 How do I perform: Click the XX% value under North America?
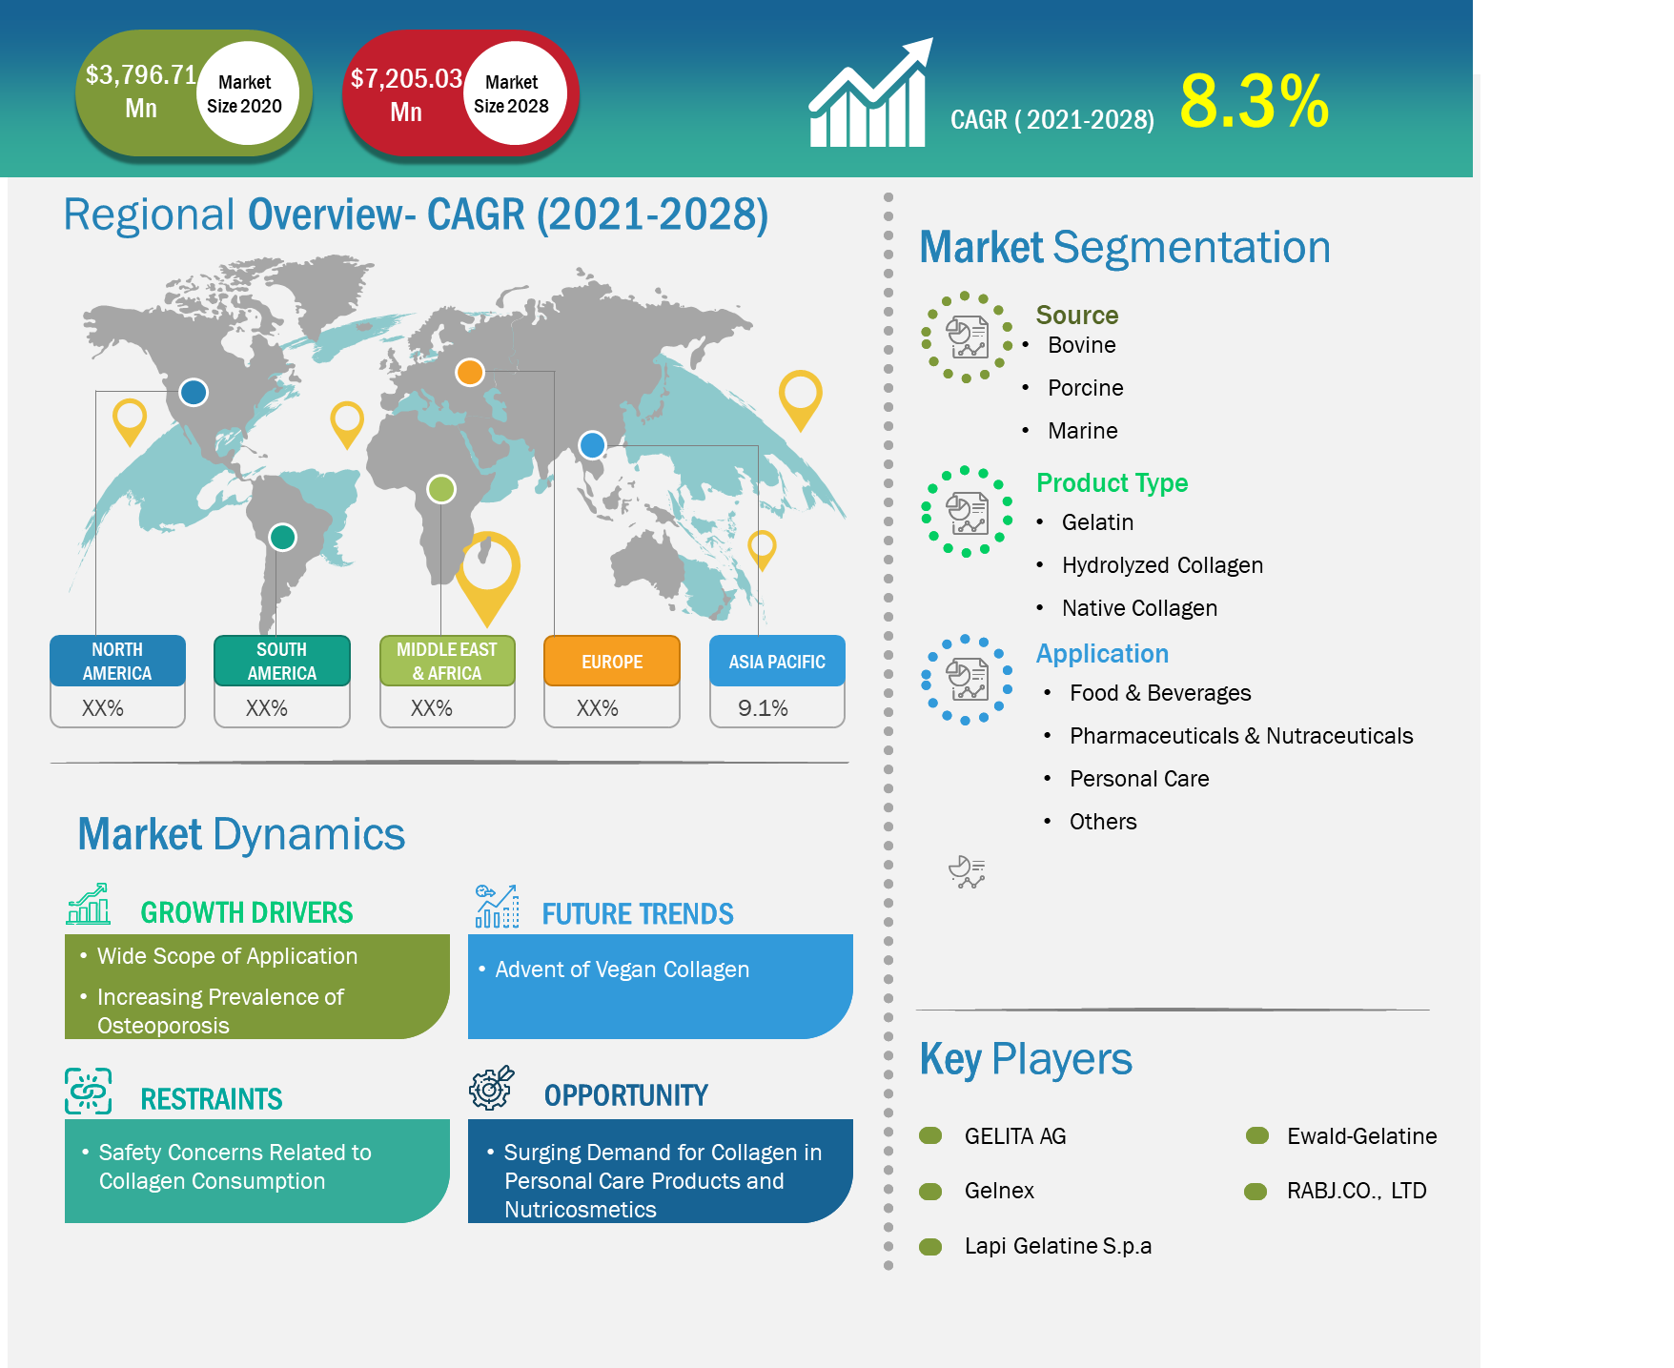[103, 708]
